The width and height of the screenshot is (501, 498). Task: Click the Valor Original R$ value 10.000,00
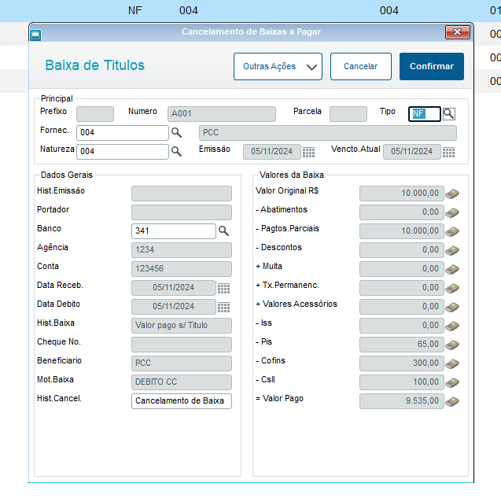pos(402,194)
